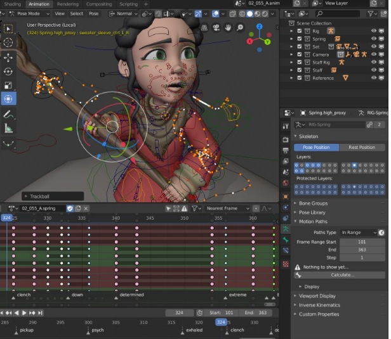Select the Transform tool
Screen dimensions: 391x339
(8, 99)
